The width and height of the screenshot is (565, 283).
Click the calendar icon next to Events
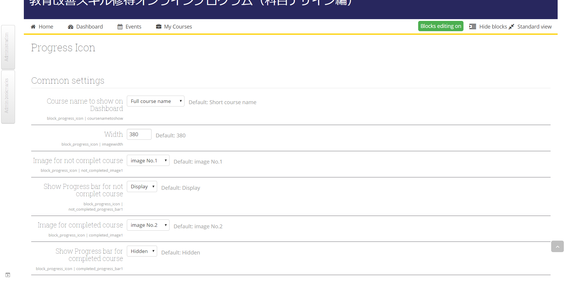pyautogui.click(x=119, y=26)
